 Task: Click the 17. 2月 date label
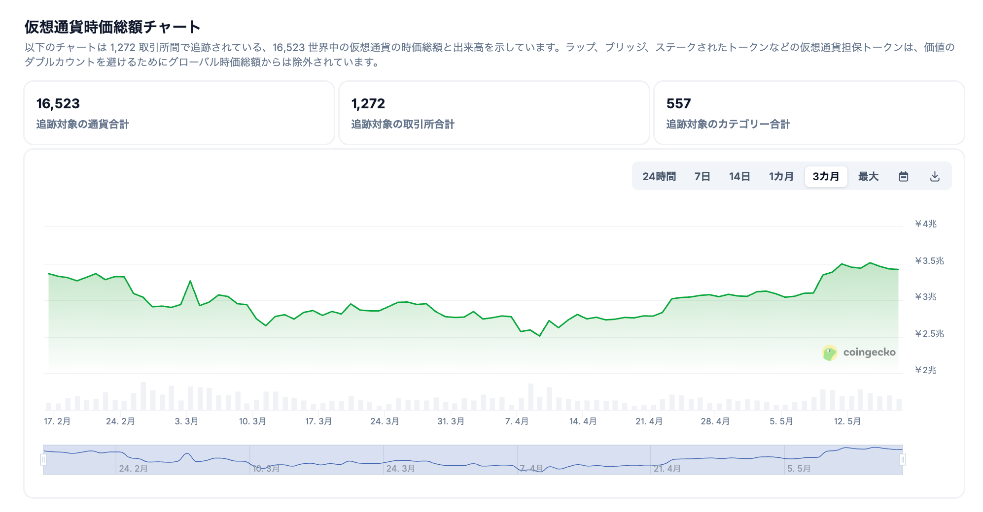coord(57,421)
